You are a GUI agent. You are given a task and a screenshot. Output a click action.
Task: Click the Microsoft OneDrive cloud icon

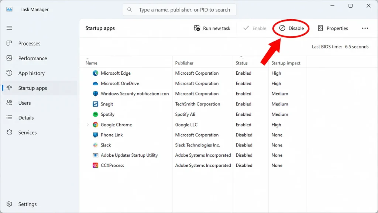pyautogui.click(x=96, y=83)
